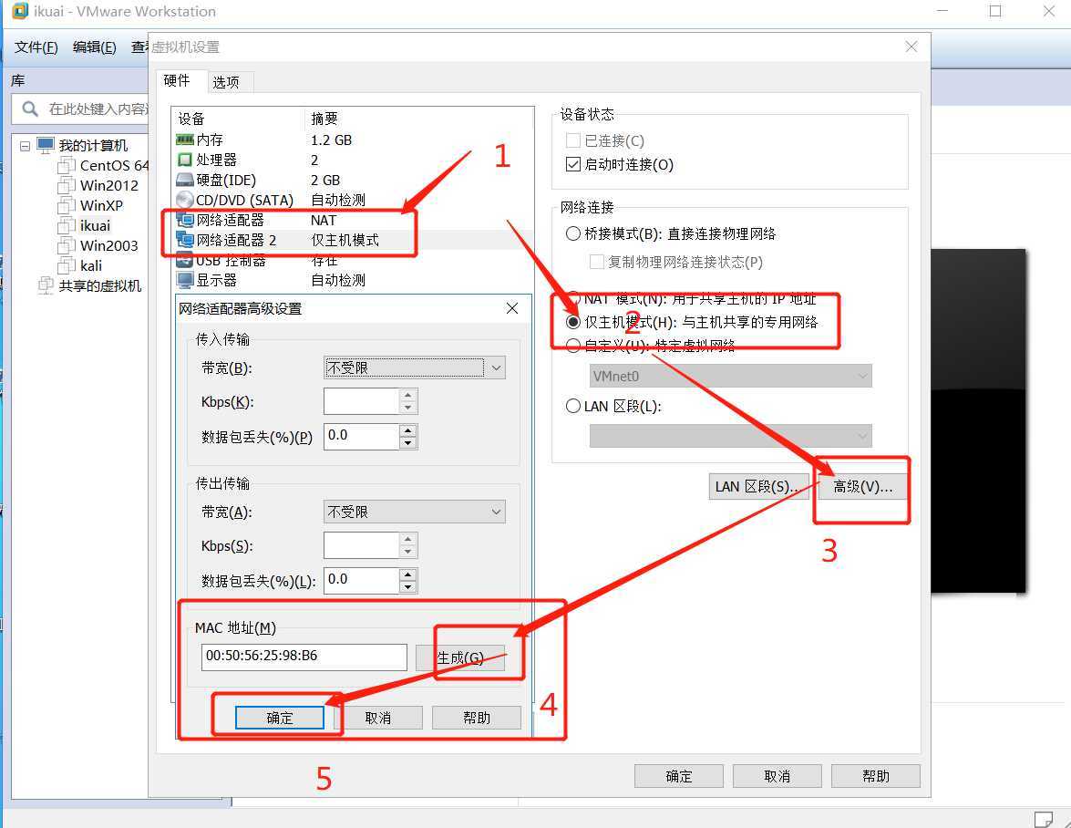Click the hard disk IDE icon (硬盘)

[x=184, y=180]
